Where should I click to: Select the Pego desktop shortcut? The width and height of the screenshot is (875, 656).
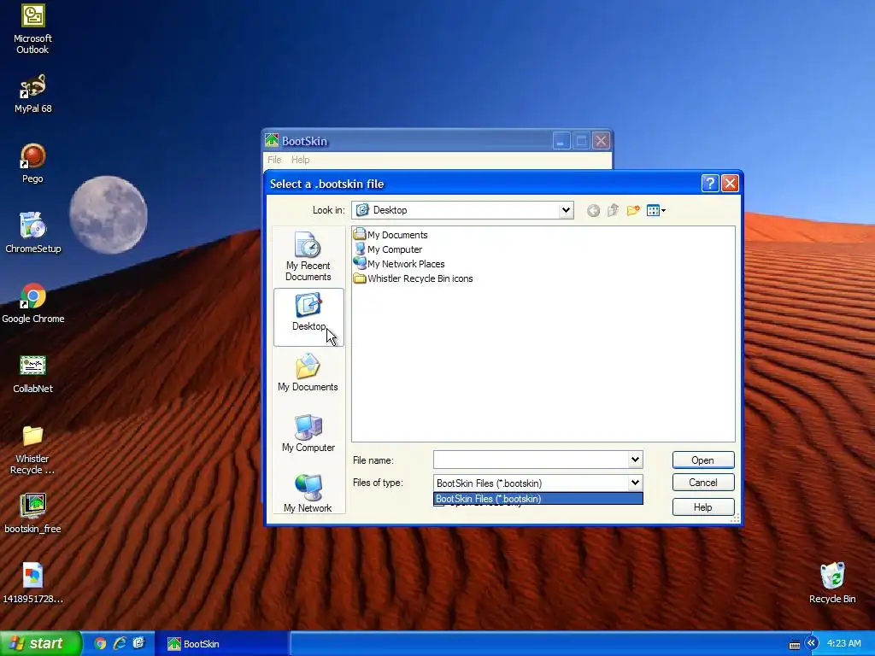(x=32, y=163)
